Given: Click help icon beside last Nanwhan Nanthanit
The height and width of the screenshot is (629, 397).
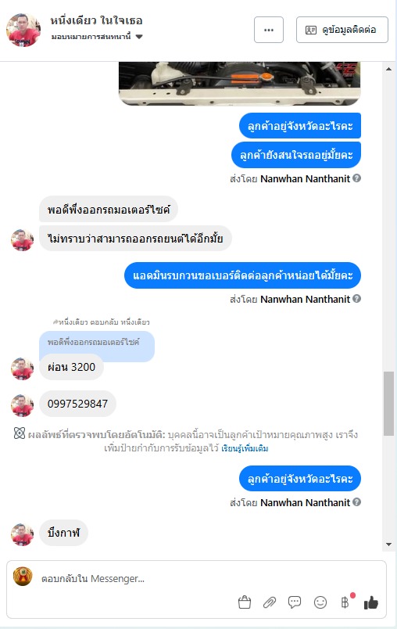Looking at the screenshot, I should 356,501.
